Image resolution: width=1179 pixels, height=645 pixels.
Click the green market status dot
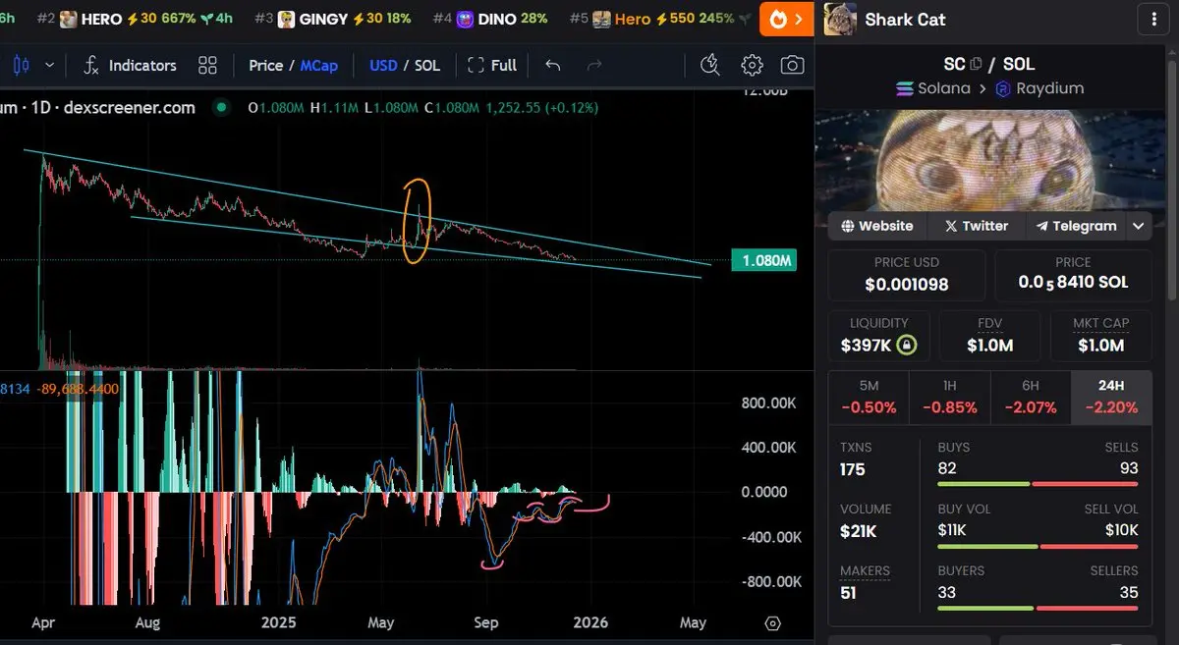[x=222, y=107]
